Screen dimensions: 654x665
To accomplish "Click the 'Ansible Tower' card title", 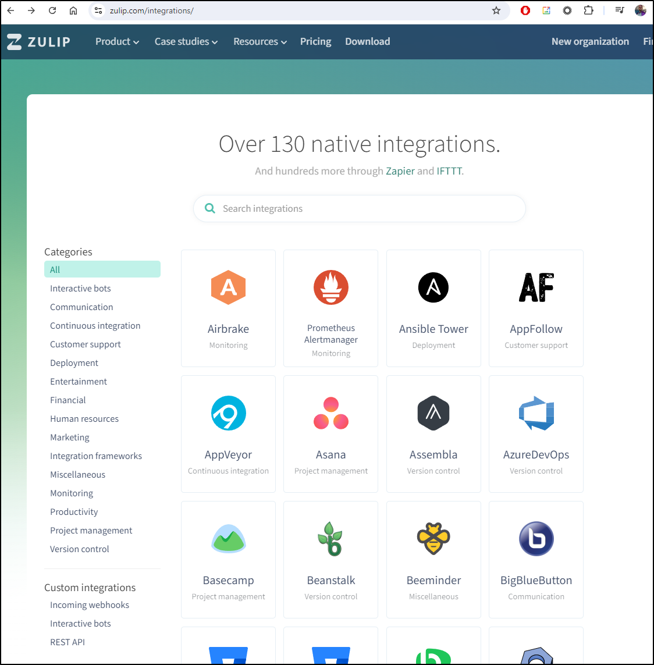I will tap(433, 329).
